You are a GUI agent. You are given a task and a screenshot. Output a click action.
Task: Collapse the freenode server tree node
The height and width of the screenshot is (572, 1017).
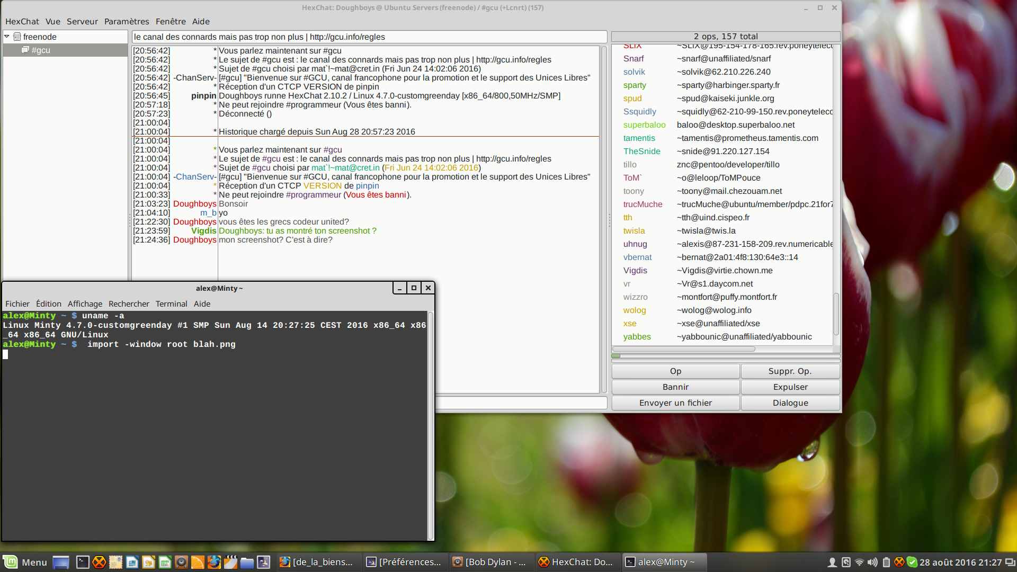[7, 37]
